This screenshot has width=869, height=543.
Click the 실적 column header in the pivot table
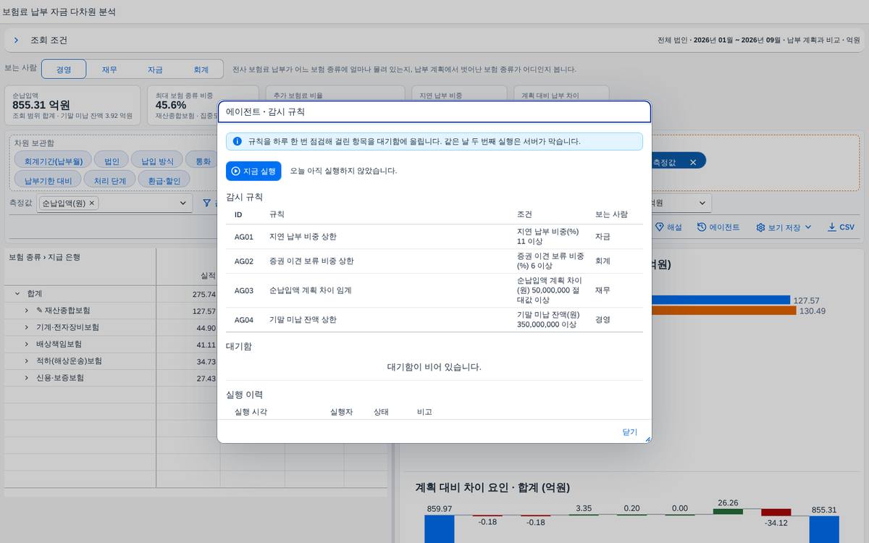click(207, 276)
